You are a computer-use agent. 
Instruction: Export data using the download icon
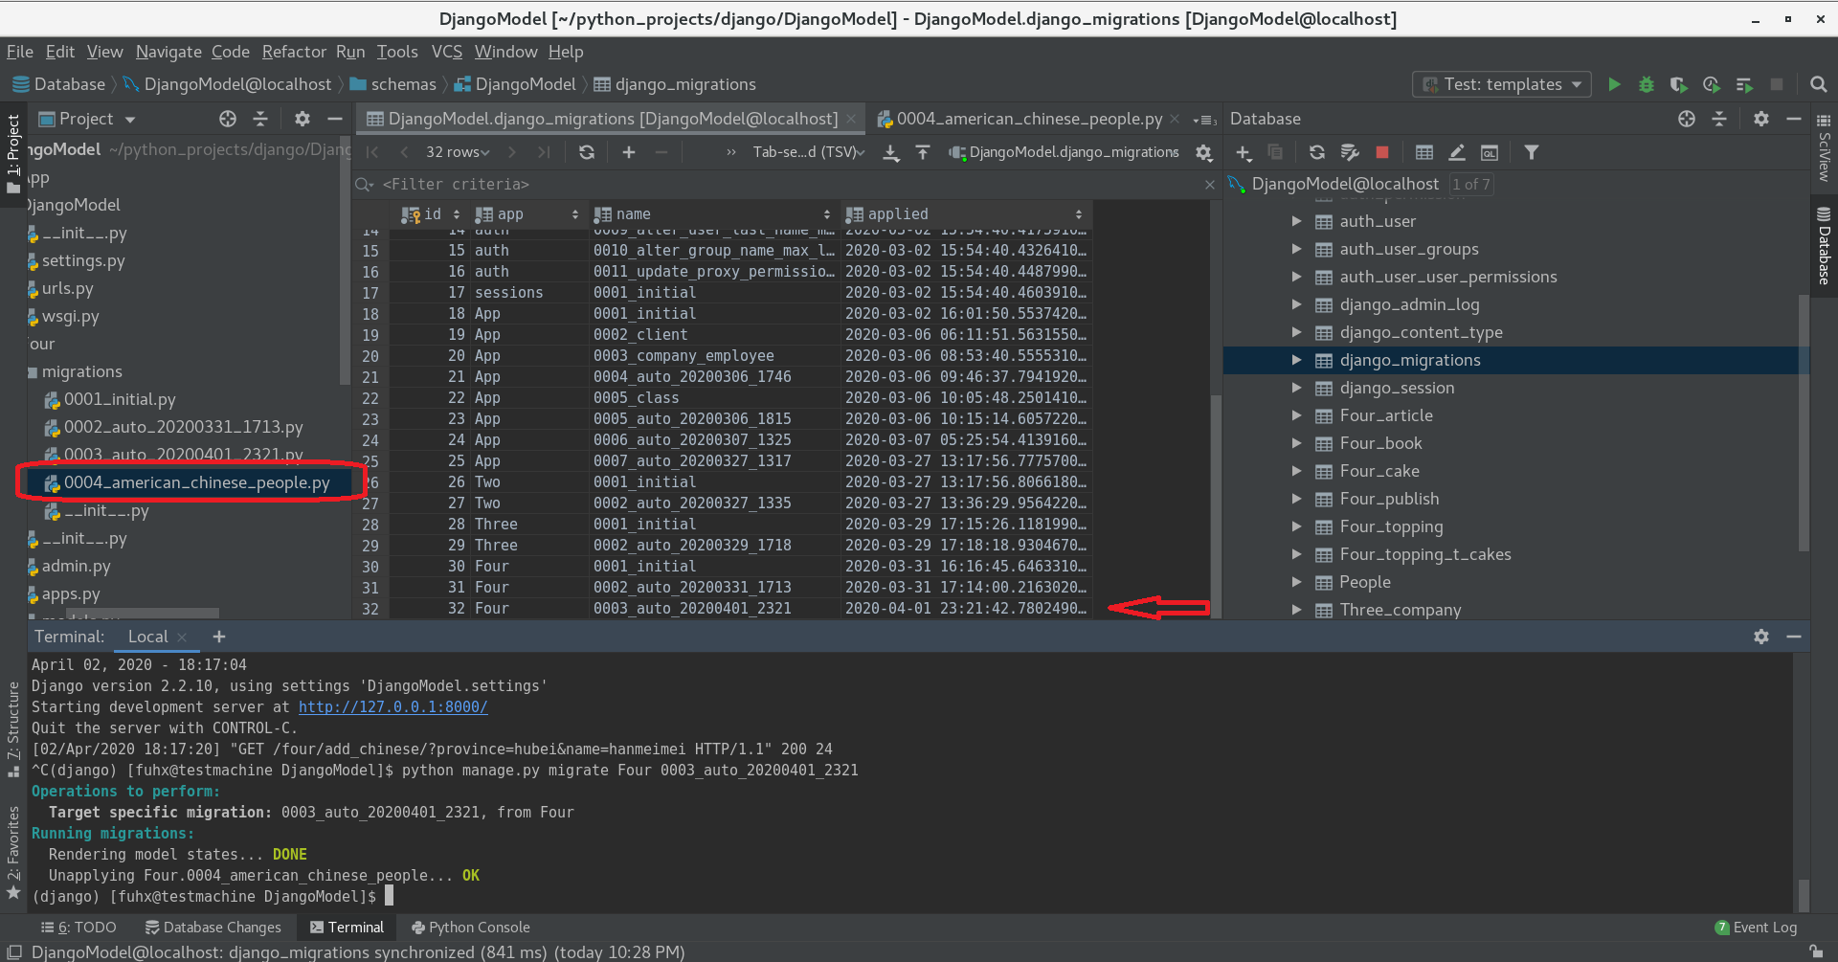[891, 151]
